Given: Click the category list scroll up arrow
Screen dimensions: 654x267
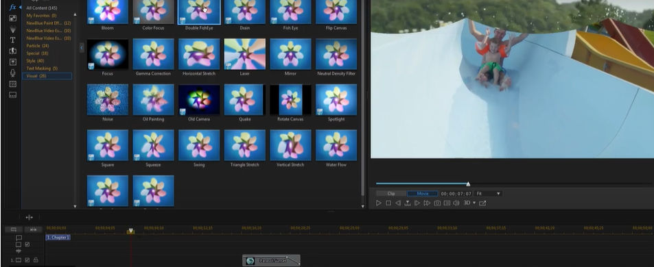Looking at the screenshot, I should [75, 14].
